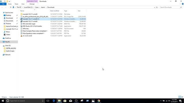Expand the chevron after 'Users' in breadcrumb
The width and height of the screenshot is (184, 103).
(x=40, y=7)
